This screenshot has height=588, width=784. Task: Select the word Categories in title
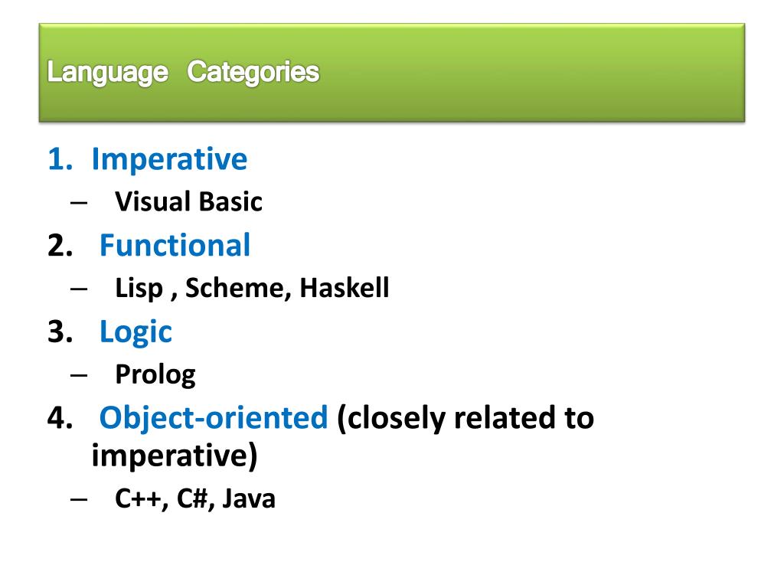(x=253, y=73)
